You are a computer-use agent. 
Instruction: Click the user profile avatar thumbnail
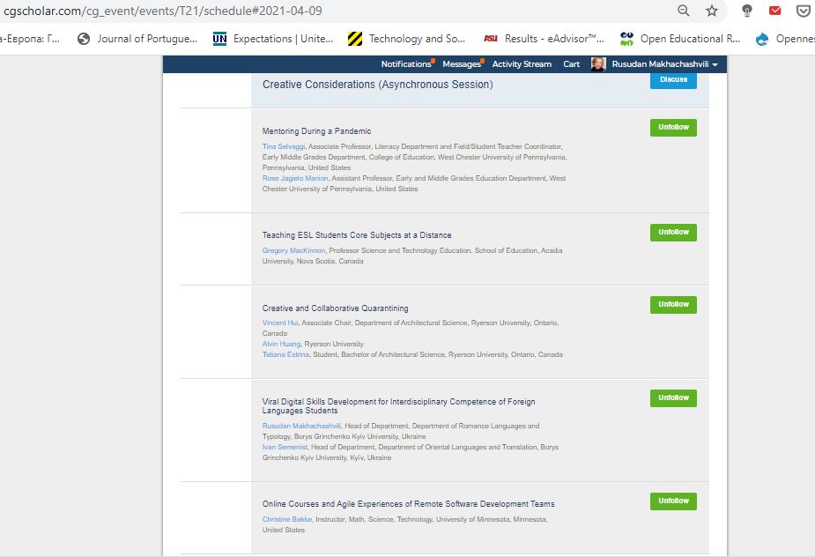coord(598,64)
